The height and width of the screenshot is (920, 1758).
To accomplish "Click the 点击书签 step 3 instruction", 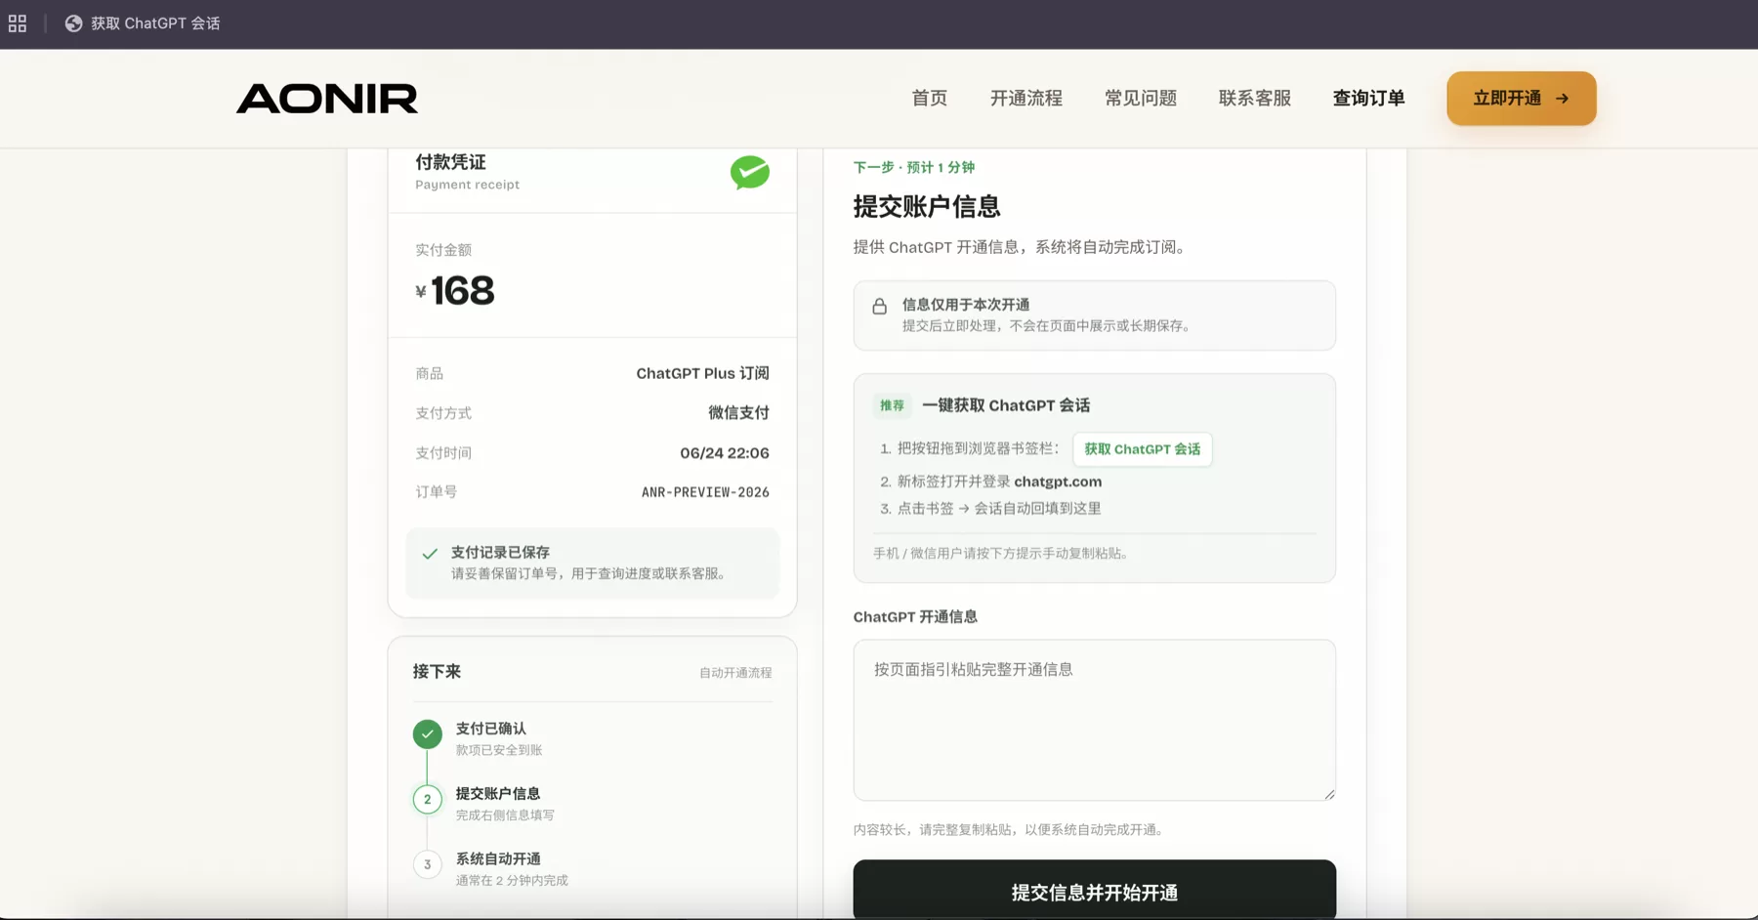I will point(999,509).
